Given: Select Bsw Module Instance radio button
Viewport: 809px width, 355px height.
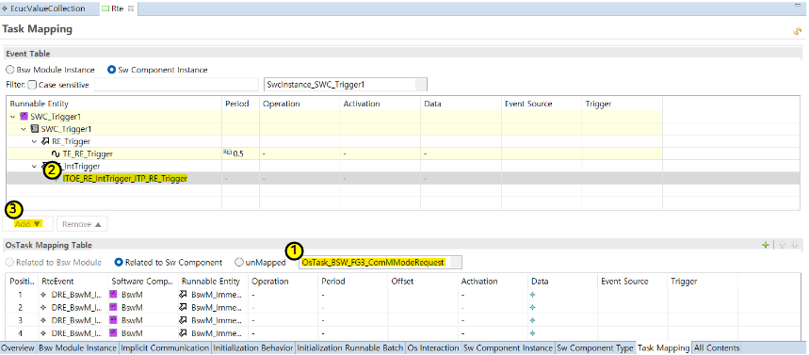Looking at the screenshot, I should 9,70.
